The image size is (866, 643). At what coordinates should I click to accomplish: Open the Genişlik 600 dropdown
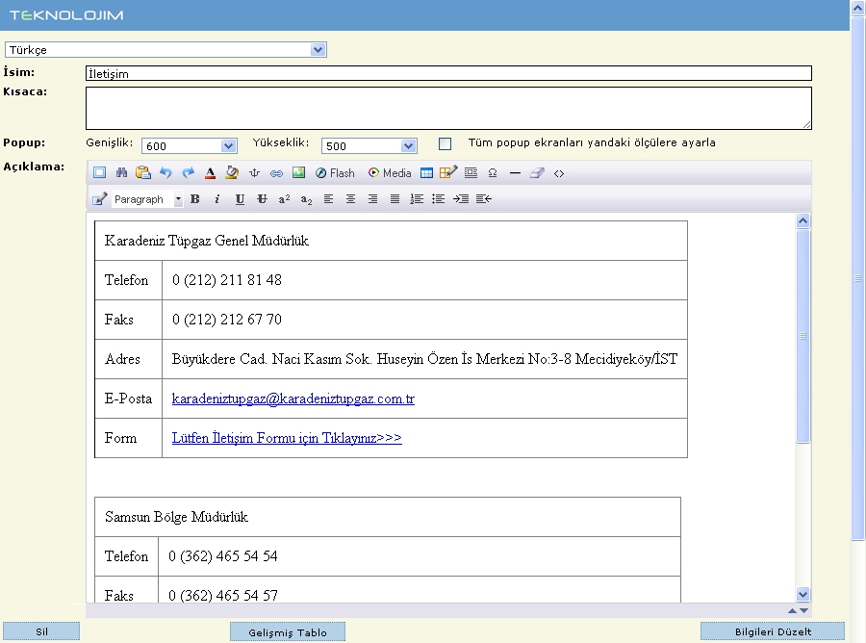(x=190, y=146)
